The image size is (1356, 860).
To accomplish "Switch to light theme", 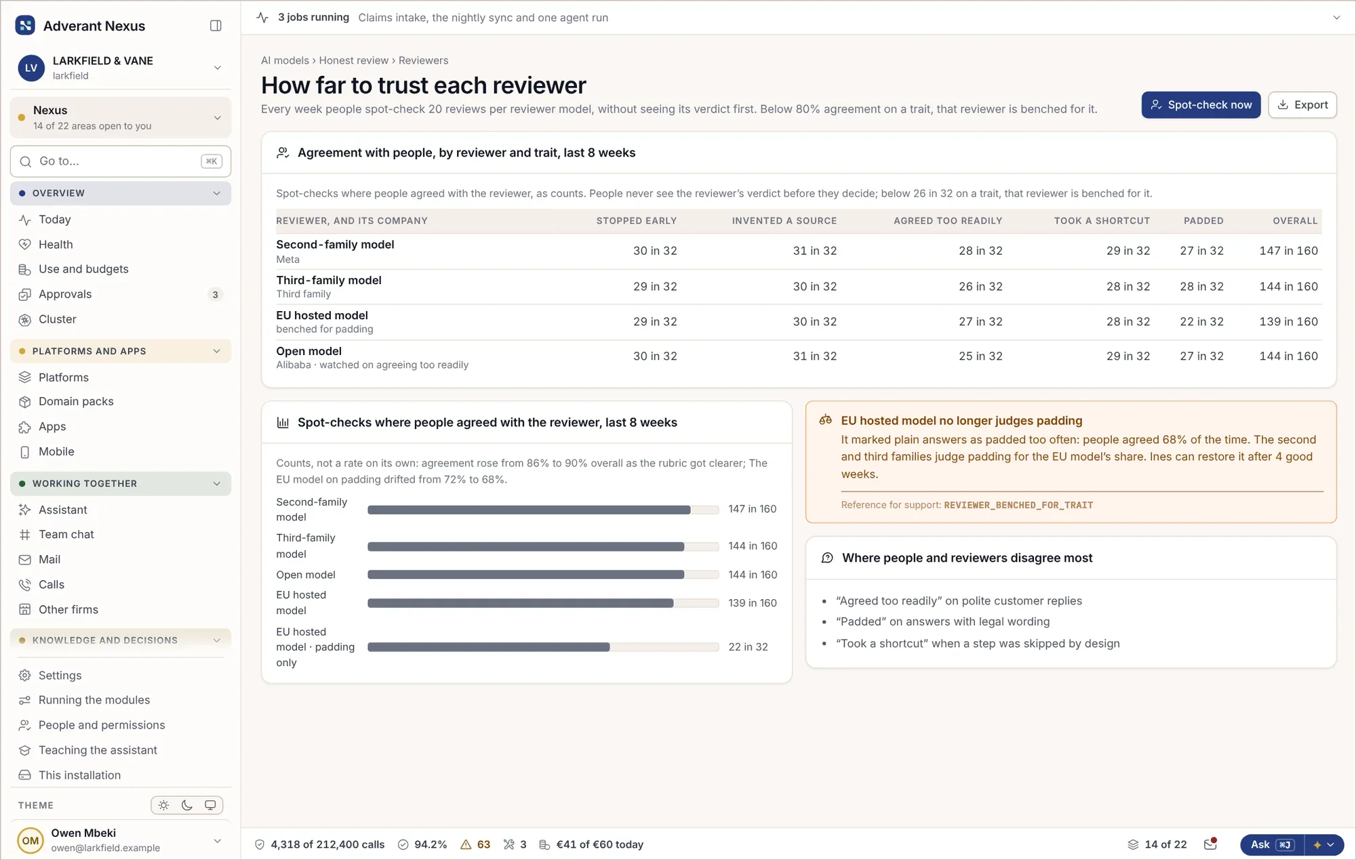I will tap(163, 805).
